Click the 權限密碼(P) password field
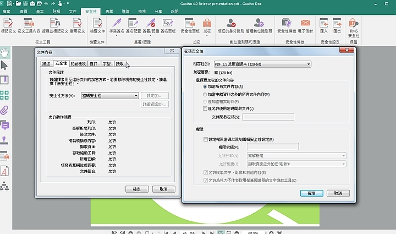This screenshot has height=234, width=396. tap(273, 146)
